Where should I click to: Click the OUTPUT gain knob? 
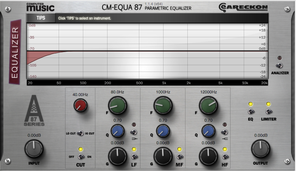coord(260,149)
